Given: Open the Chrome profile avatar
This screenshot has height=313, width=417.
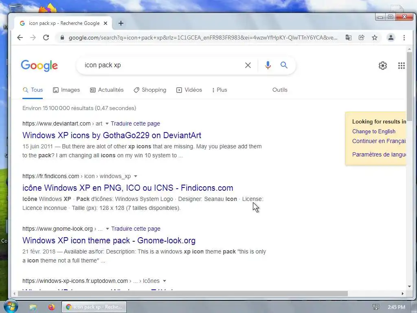Looking at the screenshot, I should pyautogui.click(x=391, y=37).
